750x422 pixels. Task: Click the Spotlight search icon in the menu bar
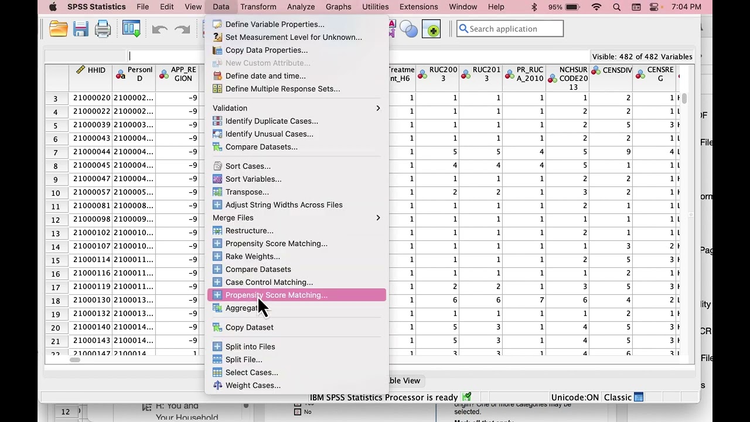(x=616, y=7)
